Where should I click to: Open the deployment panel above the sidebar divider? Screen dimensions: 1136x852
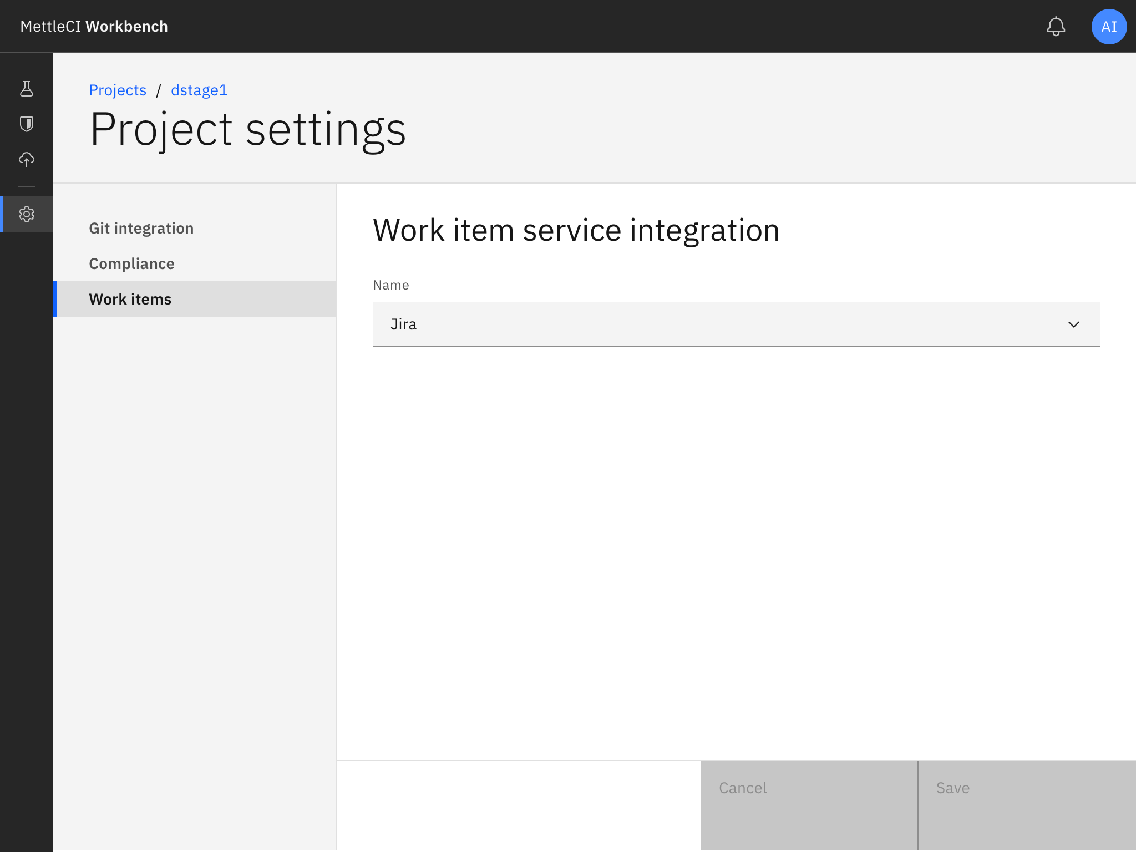click(x=26, y=160)
